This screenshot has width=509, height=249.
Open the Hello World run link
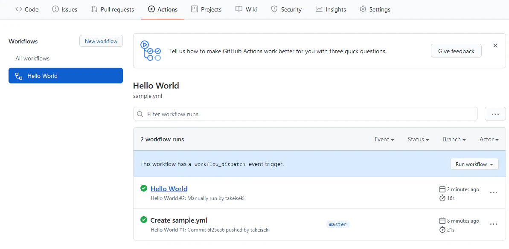click(x=169, y=189)
